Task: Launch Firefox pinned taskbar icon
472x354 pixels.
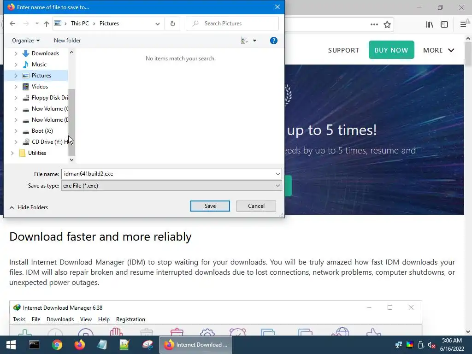Action: 80,345
